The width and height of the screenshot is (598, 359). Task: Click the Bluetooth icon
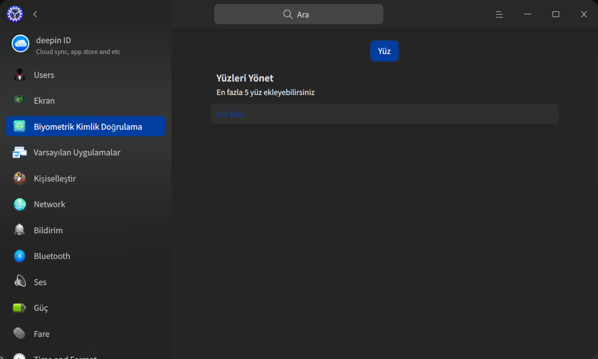19,256
